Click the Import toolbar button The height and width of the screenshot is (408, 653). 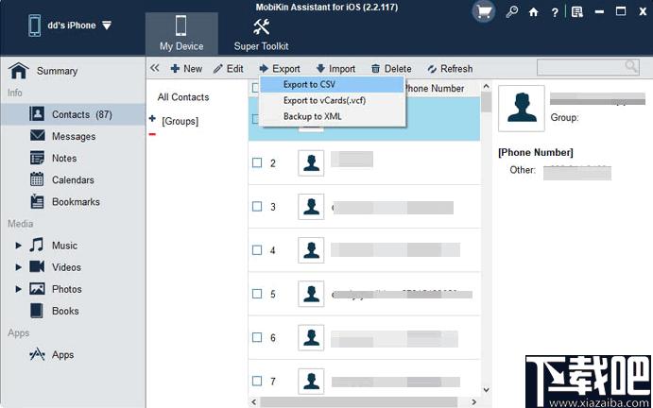click(335, 69)
